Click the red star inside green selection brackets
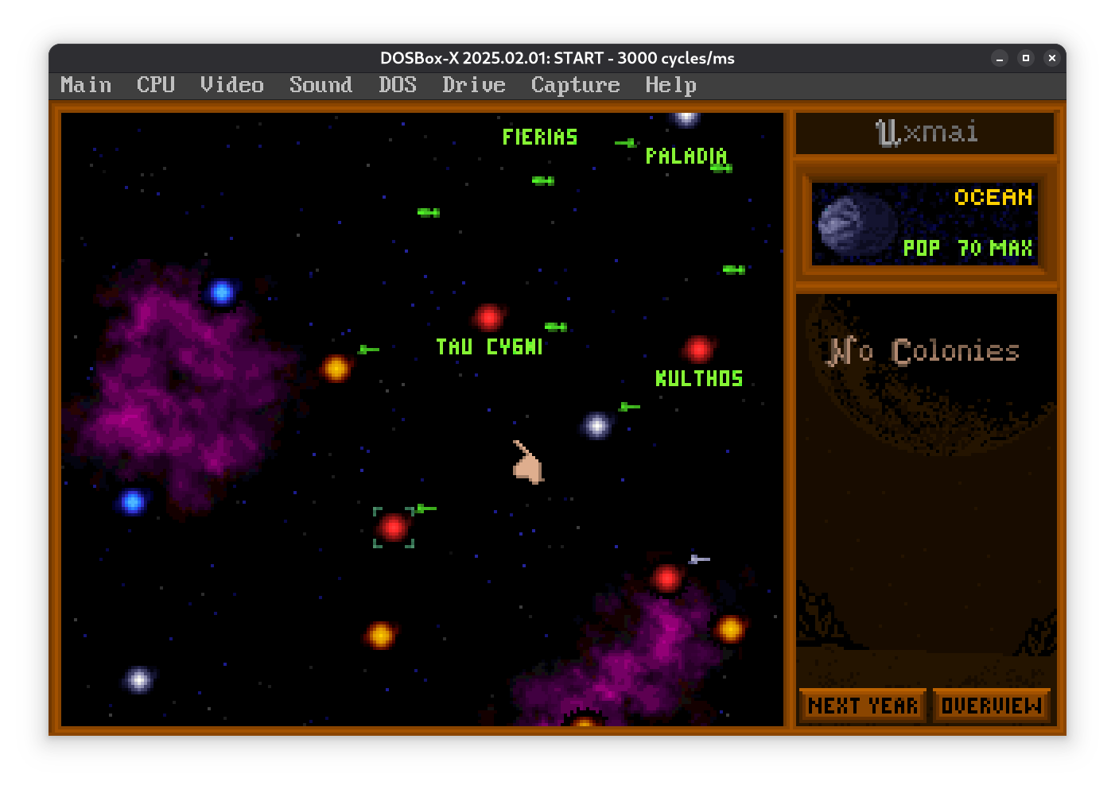The width and height of the screenshot is (1115, 789). 393,527
